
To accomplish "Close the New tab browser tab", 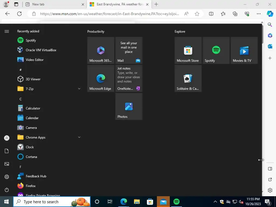I will click(x=83, y=4).
